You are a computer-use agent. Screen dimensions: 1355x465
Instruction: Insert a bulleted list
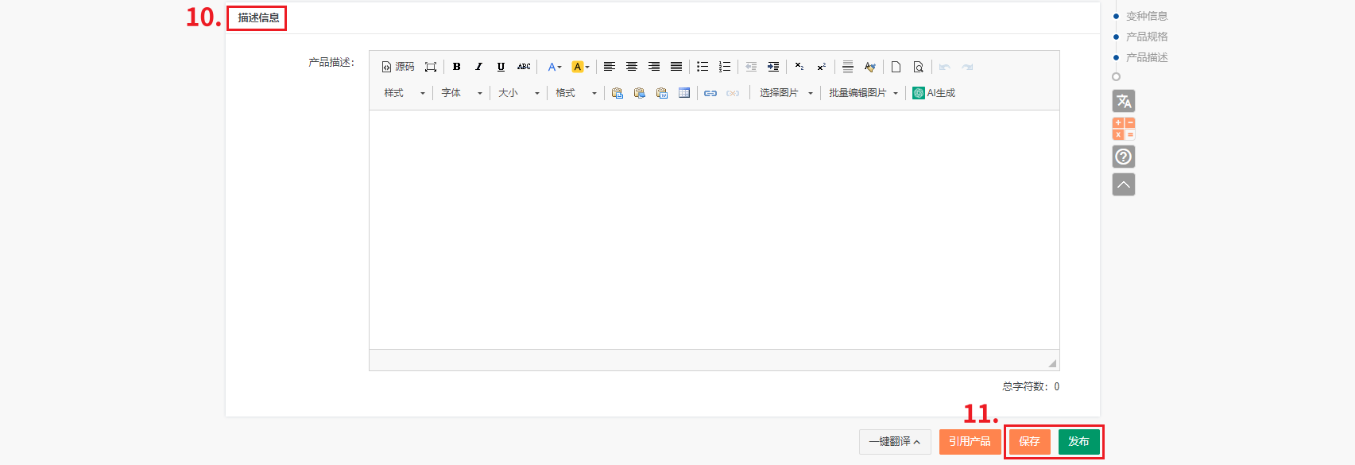click(x=703, y=67)
